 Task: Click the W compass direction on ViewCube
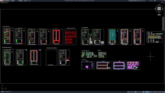point(155,9)
